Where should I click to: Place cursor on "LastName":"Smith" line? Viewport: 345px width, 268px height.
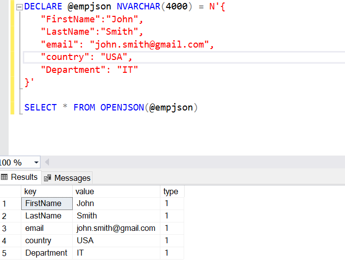pos(92,32)
